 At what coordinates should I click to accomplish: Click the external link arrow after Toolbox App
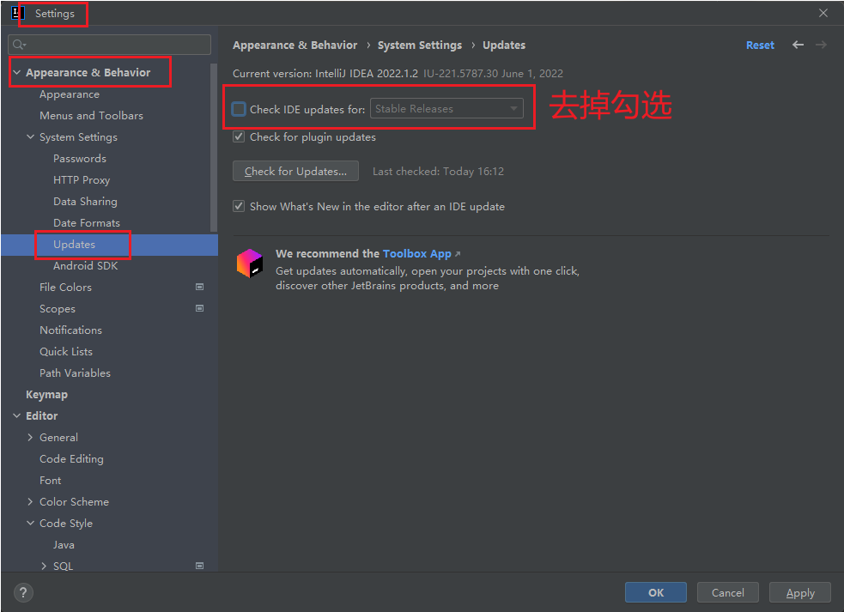pyautogui.click(x=458, y=254)
